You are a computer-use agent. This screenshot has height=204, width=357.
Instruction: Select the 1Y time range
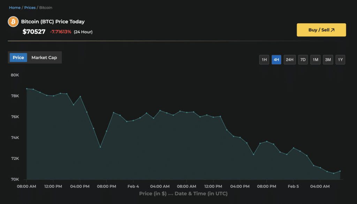[x=340, y=60]
